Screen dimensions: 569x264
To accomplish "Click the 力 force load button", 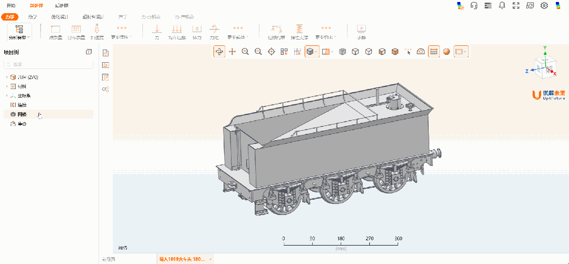I will pos(157,31).
